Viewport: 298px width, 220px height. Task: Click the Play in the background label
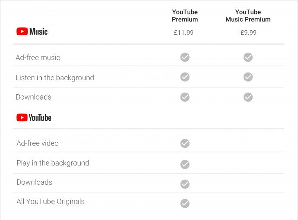tap(52, 163)
